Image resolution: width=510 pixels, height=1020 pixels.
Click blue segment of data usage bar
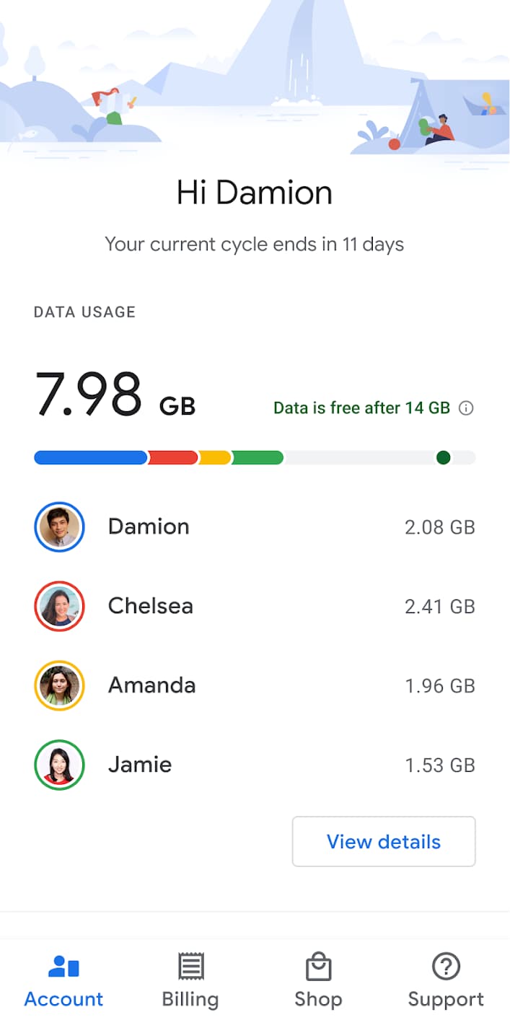(90, 457)
